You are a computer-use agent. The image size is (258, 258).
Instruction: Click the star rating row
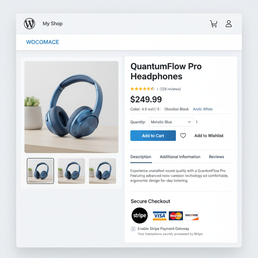[142, 89]
